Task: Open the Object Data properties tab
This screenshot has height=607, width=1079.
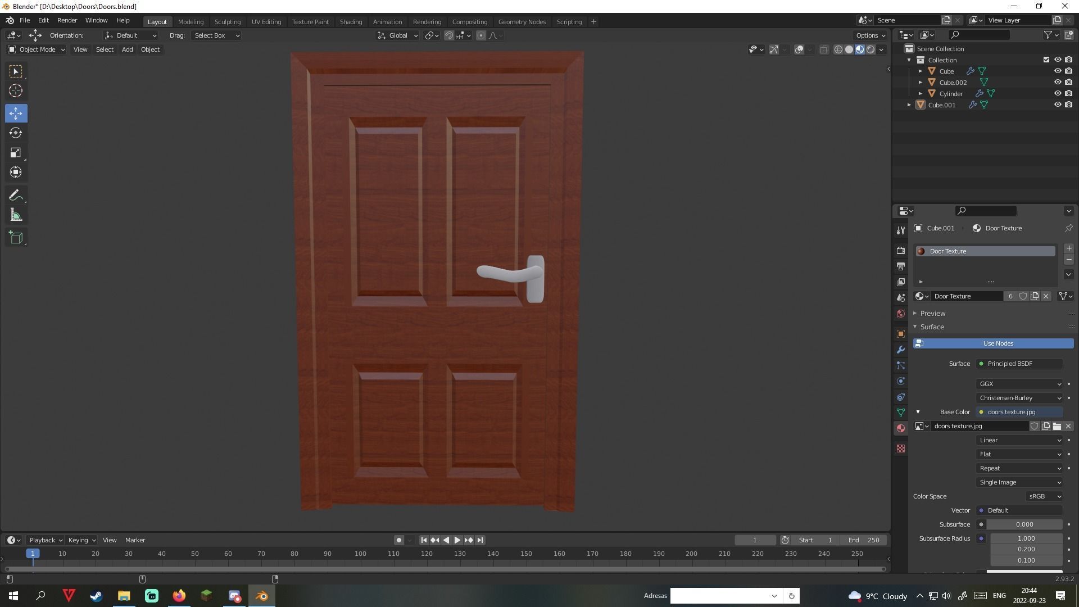Action: point(901,413)
